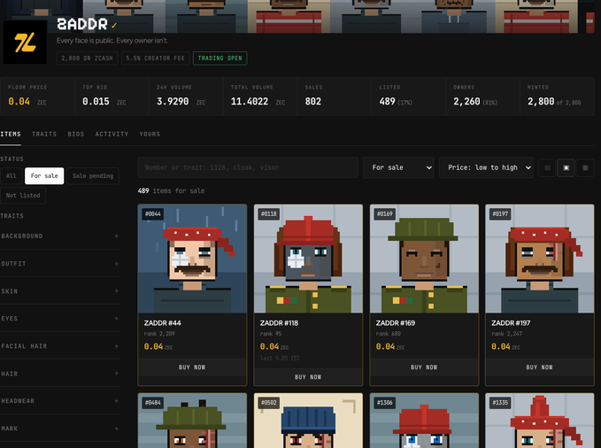
Task: Open the #0502 portrait thumbnail
Action: click(308, 421)
